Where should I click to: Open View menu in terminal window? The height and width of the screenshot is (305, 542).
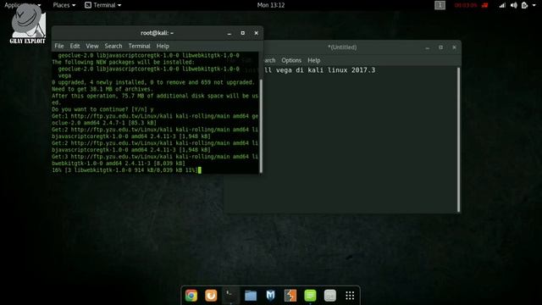pyautogui.click(x=92, y=46)
